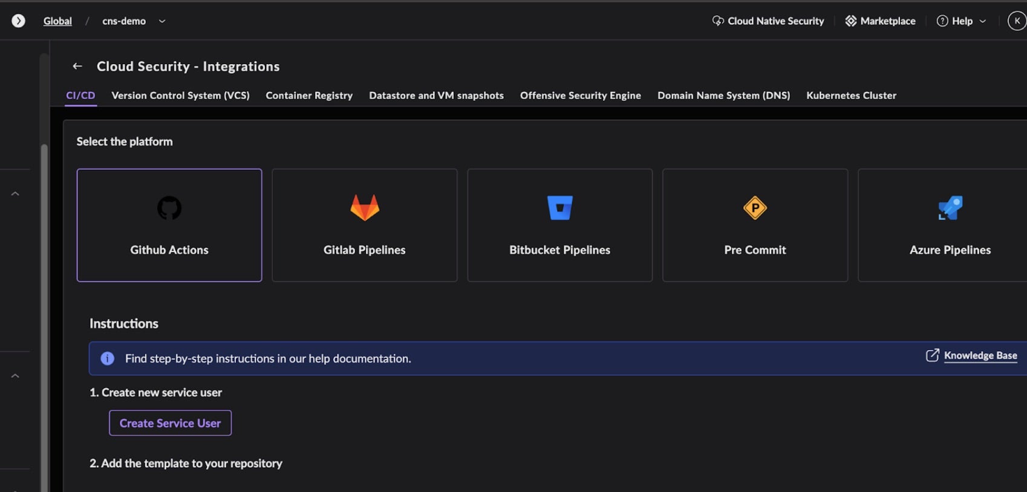The width and height of the screenshot is (1027, 492).
Task: Click the Azure Pipelines rocket icon
Action: coord(950,208)
